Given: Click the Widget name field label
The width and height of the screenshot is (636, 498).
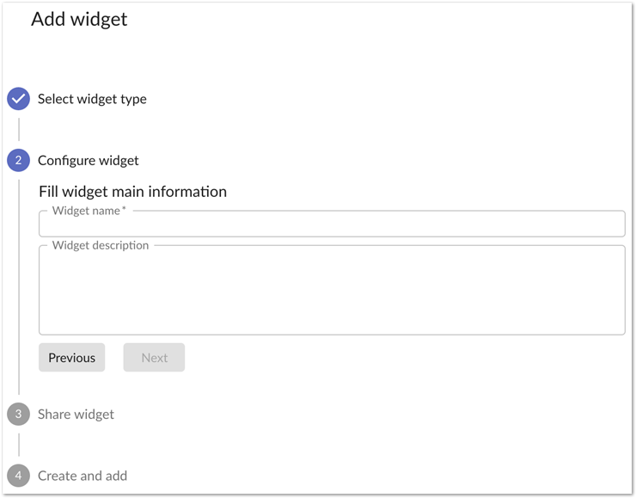Looking at the screenshot, I should coord(86,211).
